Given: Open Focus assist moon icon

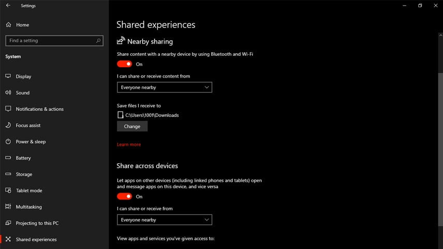Looking at the screenshot, I should click(8, 126).
